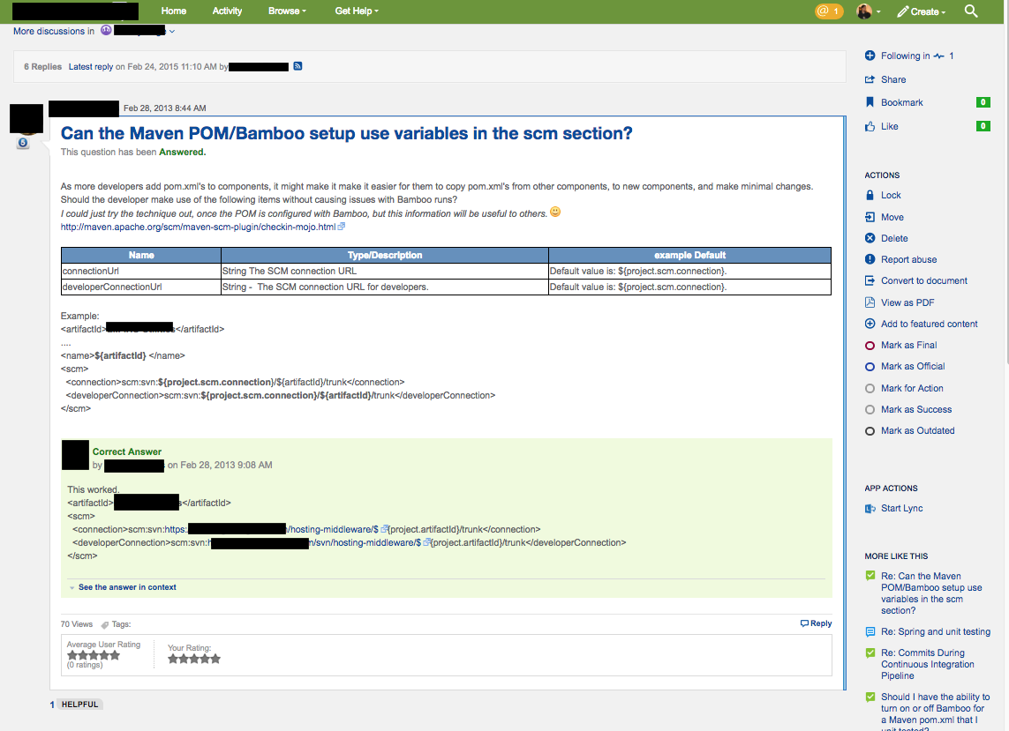Viewport: 1009px width, 731px height.
Task: Expand the user avatar dropdown arrow
Action: [878, 12]
